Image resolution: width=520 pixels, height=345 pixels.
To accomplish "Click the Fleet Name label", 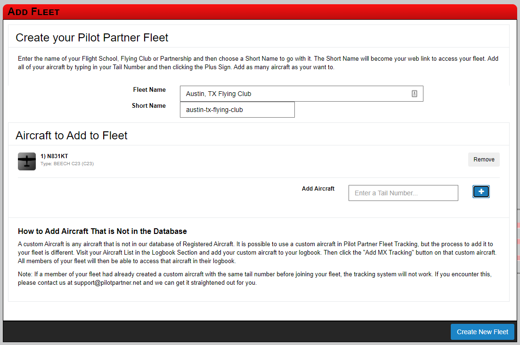I will click(x=149, y=89).
